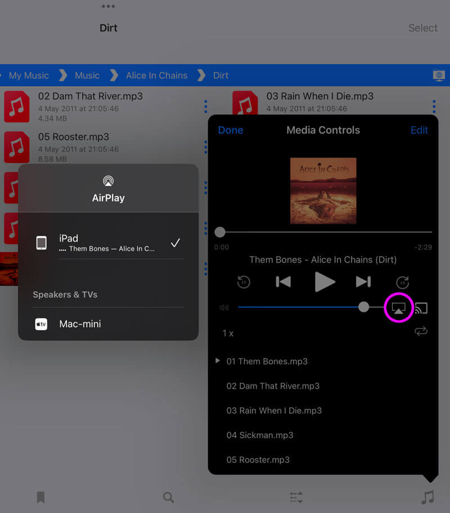Play 02 Dam That River.mp3 in playlist

pos(273,386)
